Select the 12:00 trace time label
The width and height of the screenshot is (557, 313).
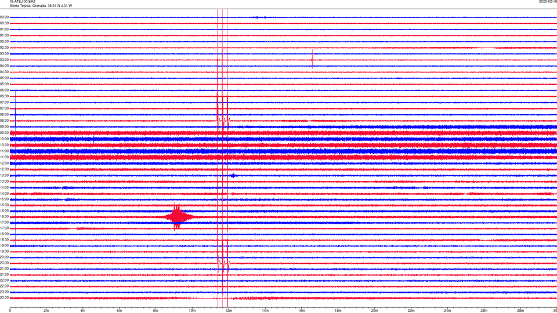click(5, 163)
